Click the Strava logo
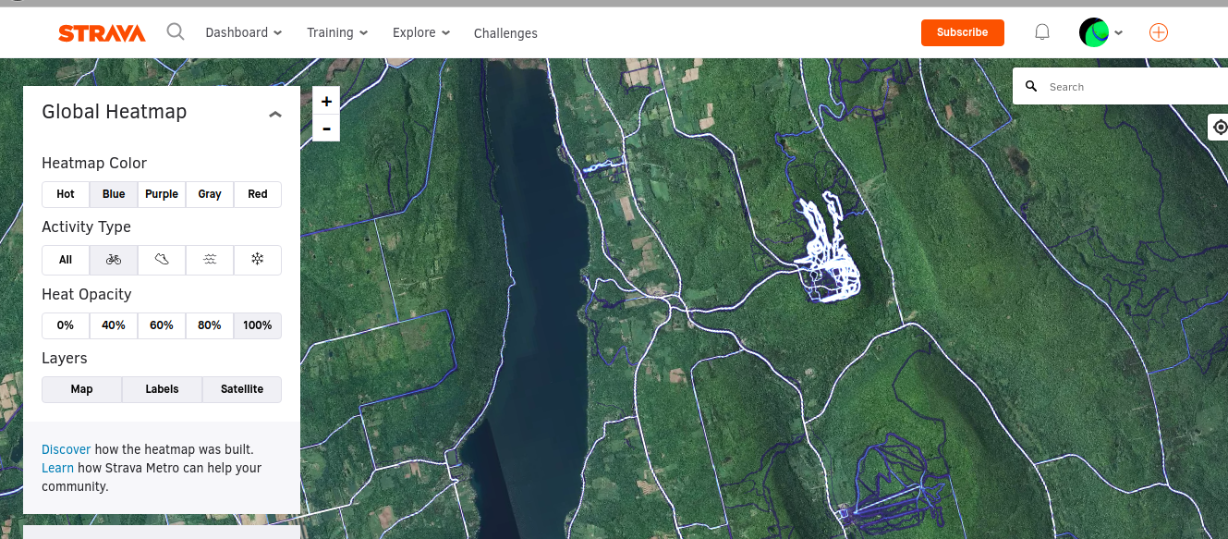Screen dimensions: 1228x539 pos(102,33)
